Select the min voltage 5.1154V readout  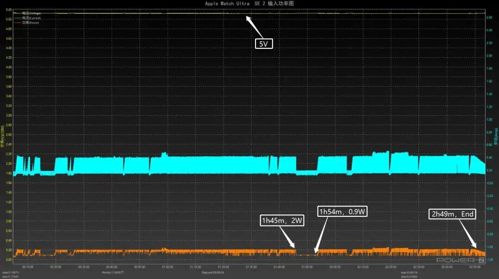pos(11,276)
